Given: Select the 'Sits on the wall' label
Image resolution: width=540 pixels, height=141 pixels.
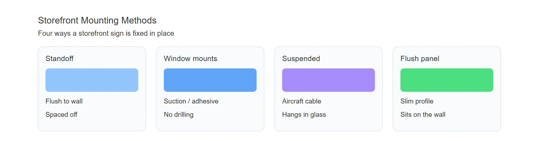Looking at the screenshot, I should [x=423, y=115].
